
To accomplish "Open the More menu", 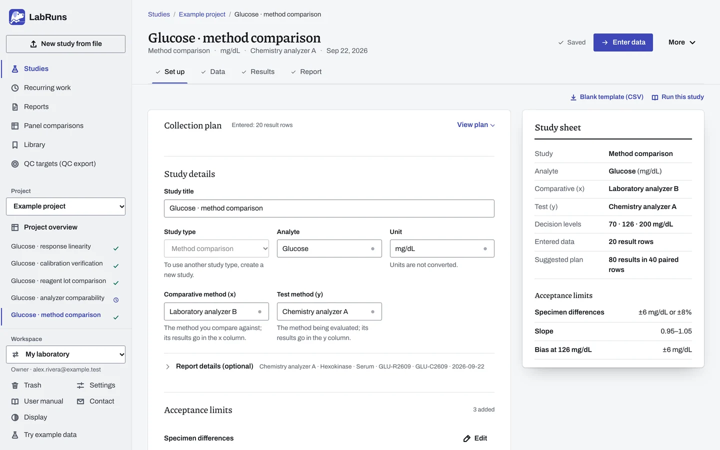I will tap(682, 42).
